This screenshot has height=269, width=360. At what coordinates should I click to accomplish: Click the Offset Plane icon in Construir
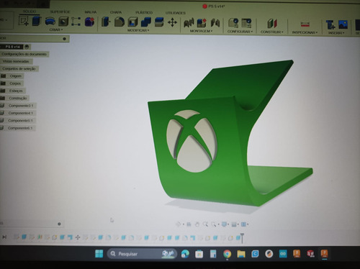tap(272, 24)
